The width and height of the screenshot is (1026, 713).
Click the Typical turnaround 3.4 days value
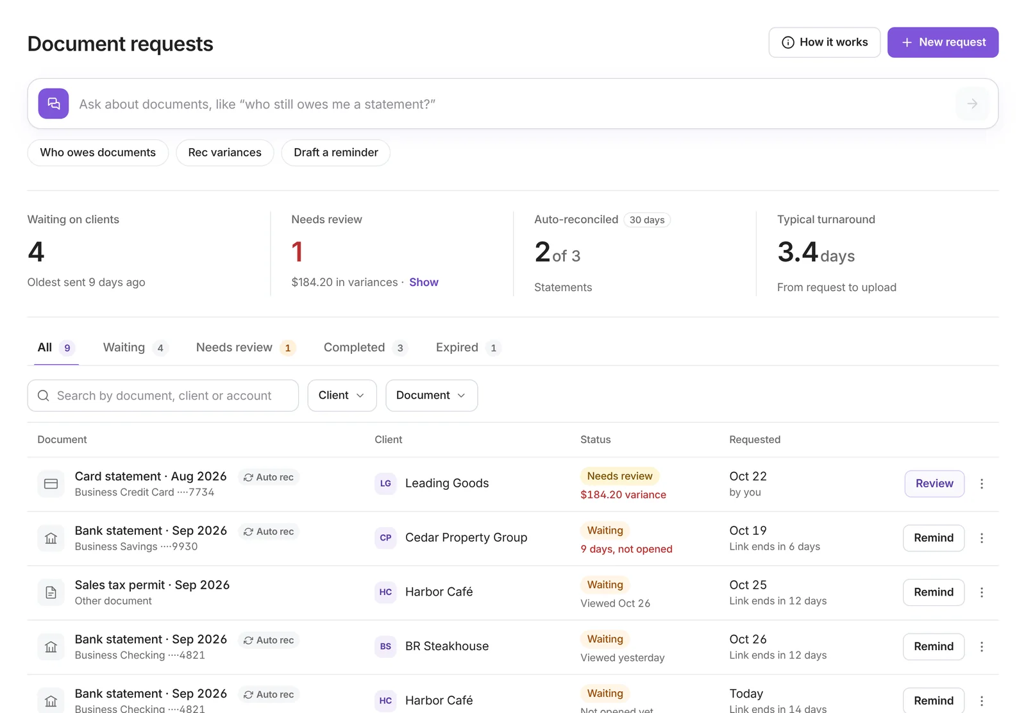point(816,252)
